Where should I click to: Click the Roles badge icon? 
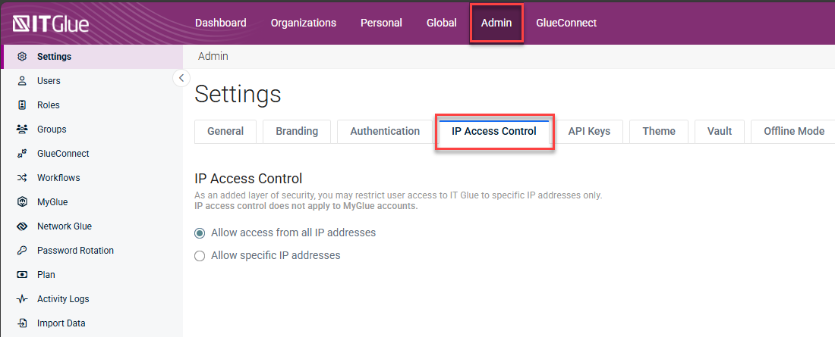(22, 105)
